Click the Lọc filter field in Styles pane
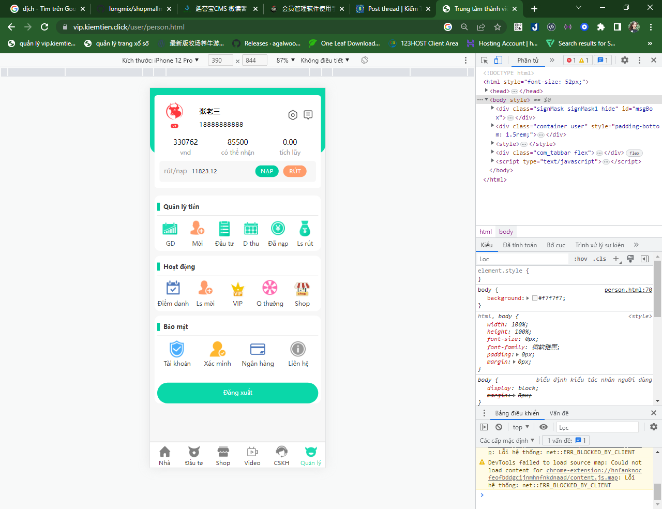Image resolution: width=662 pixels, height=509 pixels. coord(522,259)
